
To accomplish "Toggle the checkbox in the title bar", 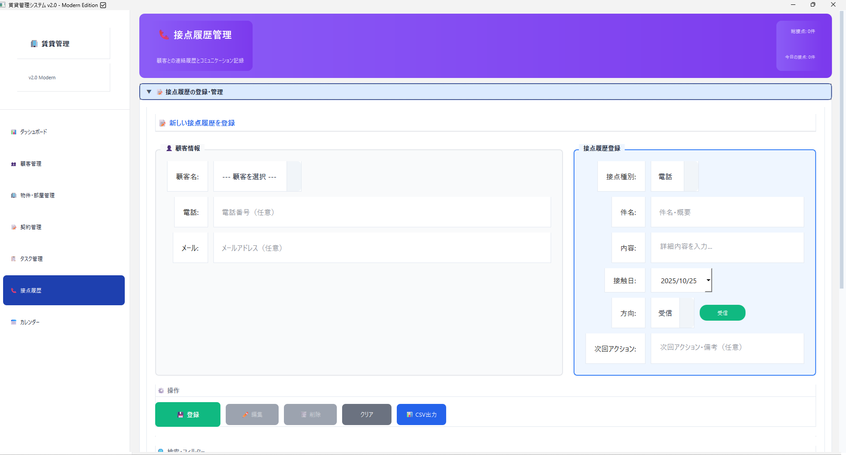I will point(103,5).
